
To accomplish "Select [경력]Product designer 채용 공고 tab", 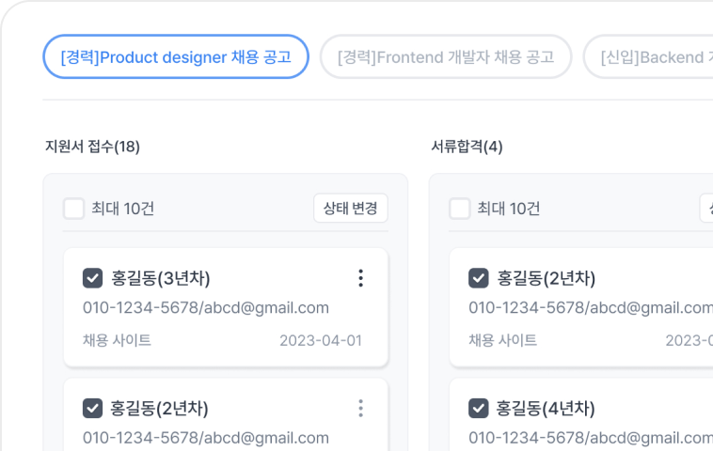I will pyautogui.click(x=176, y=56).
